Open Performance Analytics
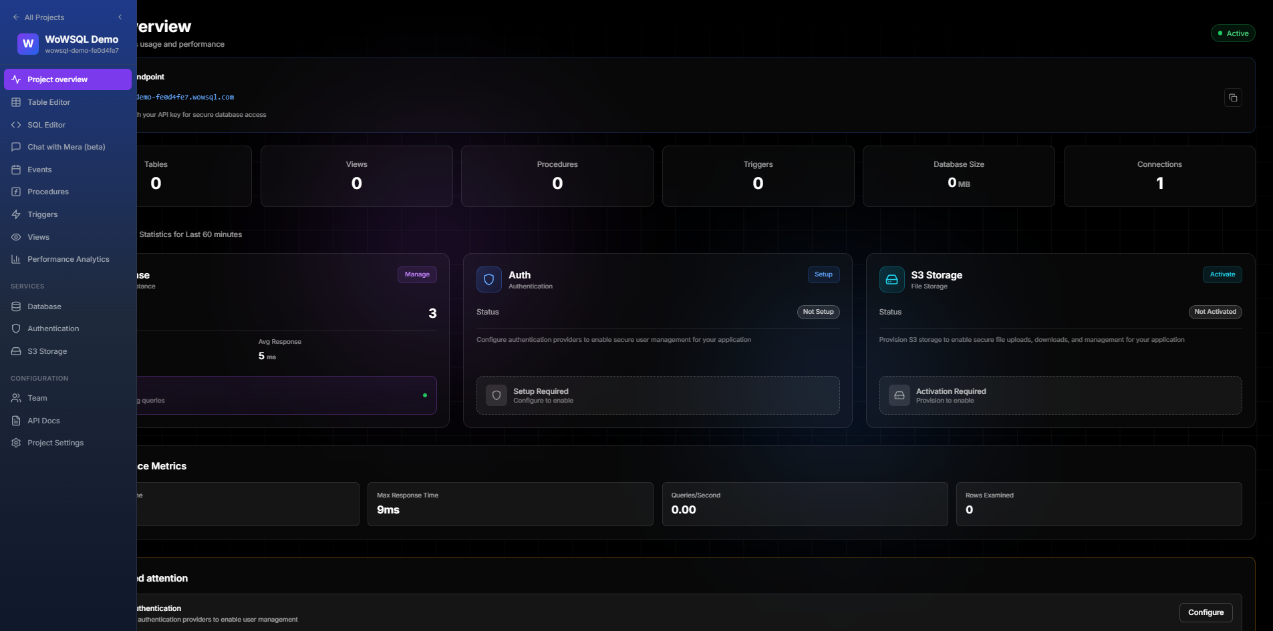Screen dimensions: 1273x631 tap(68, 259)
